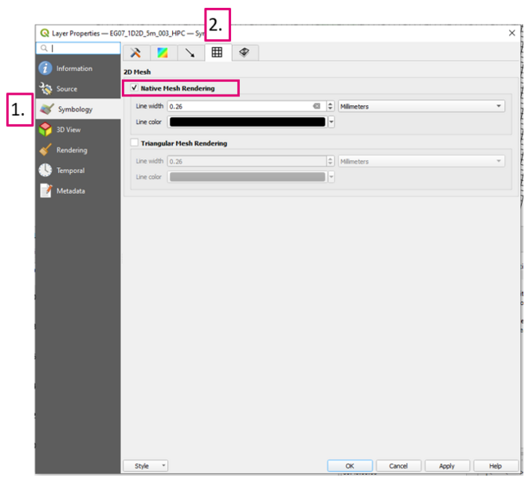
Task: Enable Triangular Mesh Rendering checkbox
Action: pos(135,143)
